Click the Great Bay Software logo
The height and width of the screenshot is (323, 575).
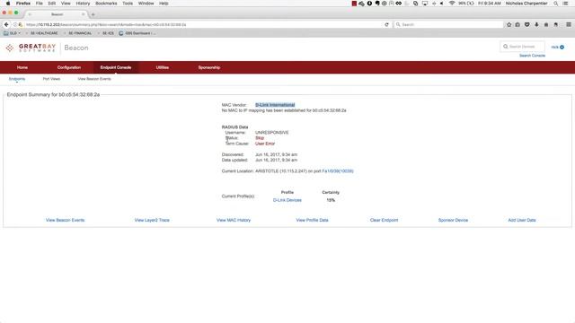[31, 48]
